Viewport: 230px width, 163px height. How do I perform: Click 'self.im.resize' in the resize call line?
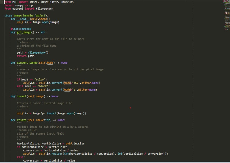50,154
